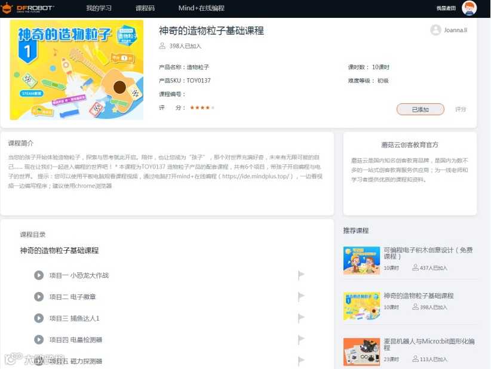Viewport: 491px width, 369px height.
Task: Click the flag icon for 项目四 电量检测器
Action: click(x=301, y=339)
